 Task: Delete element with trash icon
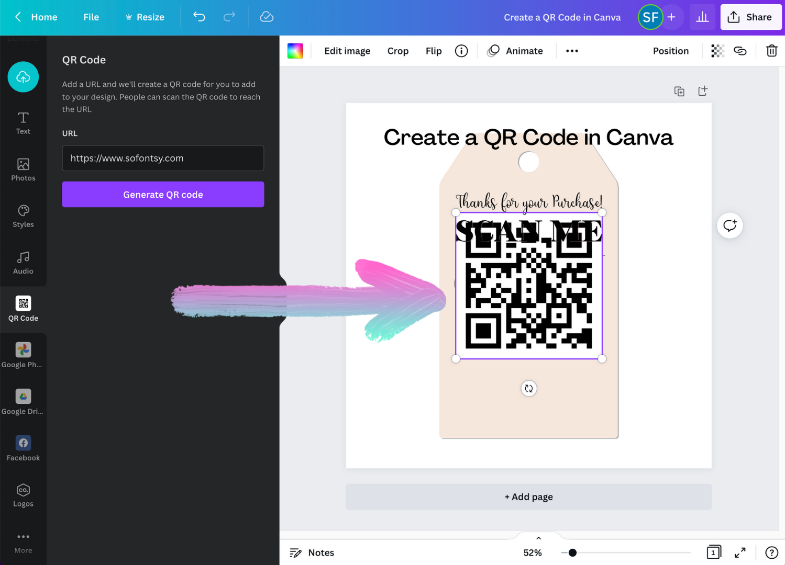click(772, 51)
